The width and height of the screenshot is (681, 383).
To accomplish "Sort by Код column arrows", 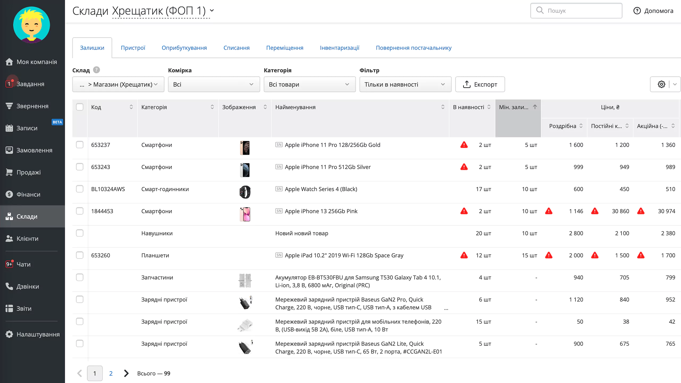I will click(x=131, y=107).
